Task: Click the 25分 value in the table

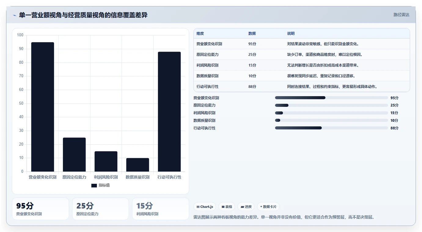Action: (x=252, y=55)
